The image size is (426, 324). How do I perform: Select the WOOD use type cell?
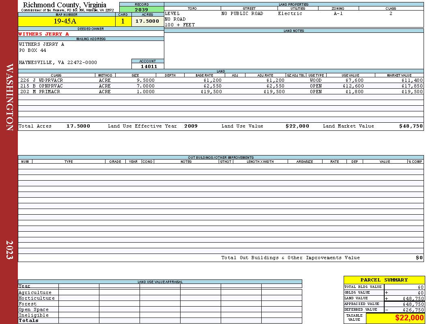[x=316, y=81]
